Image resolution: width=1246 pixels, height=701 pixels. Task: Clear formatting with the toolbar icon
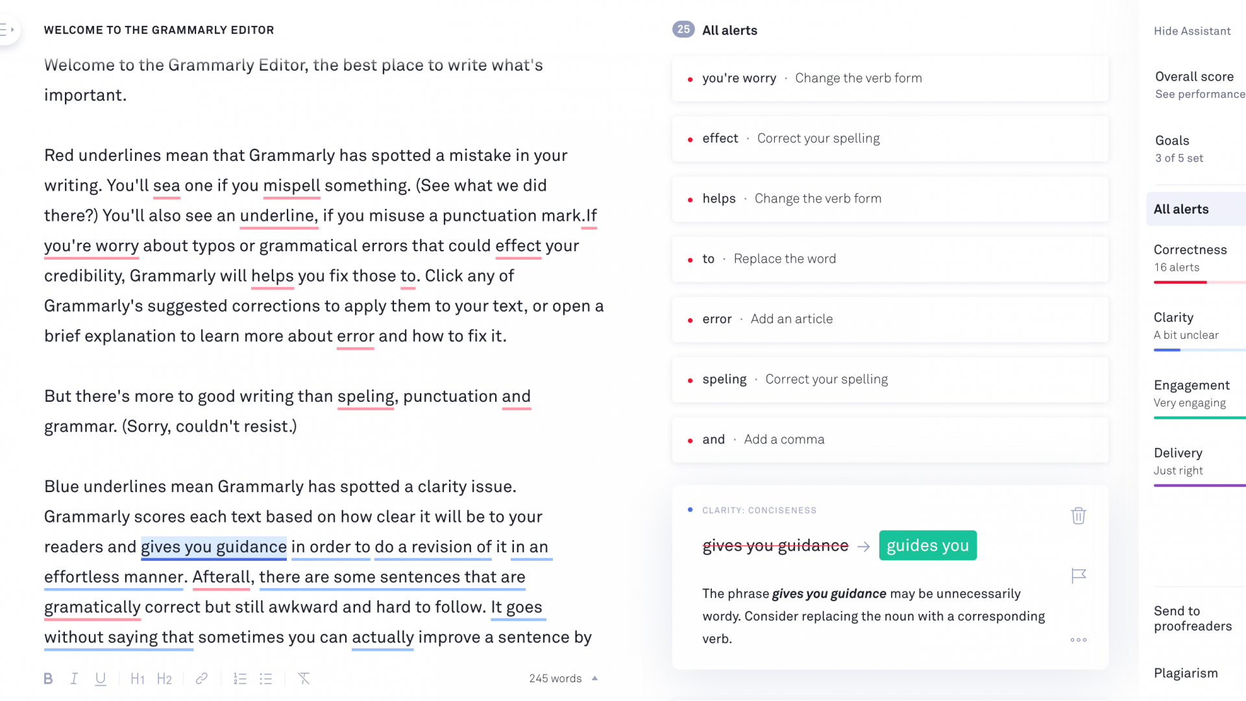(x=304, y=678)
